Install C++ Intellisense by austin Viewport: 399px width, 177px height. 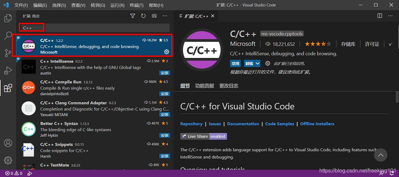tap(165, 73)
